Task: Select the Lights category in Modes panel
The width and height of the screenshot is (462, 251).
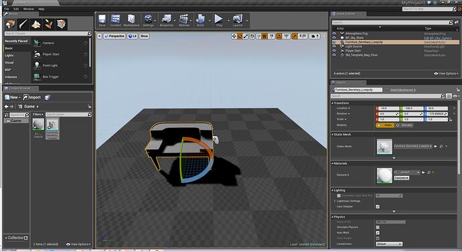Action: pyautogui.click(x=9, y=56)
